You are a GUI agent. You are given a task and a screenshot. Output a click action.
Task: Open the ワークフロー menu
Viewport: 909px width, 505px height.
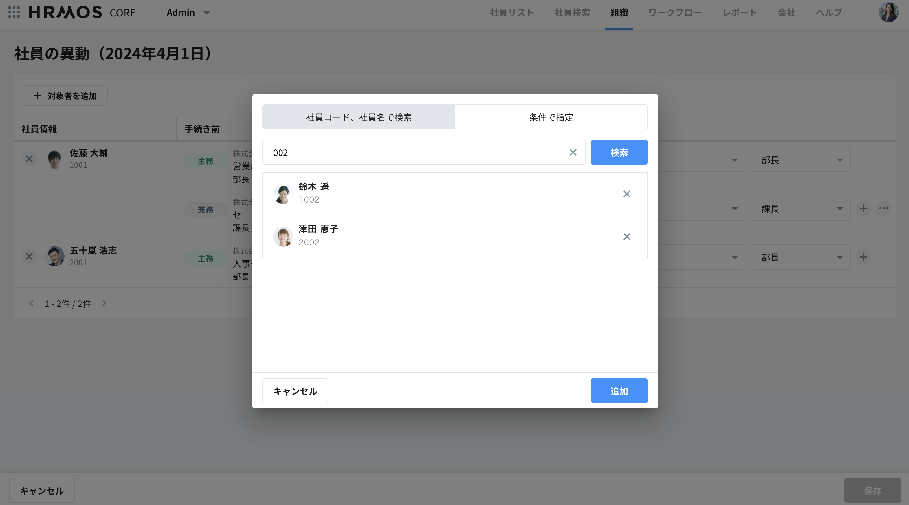tap(674, 13)
